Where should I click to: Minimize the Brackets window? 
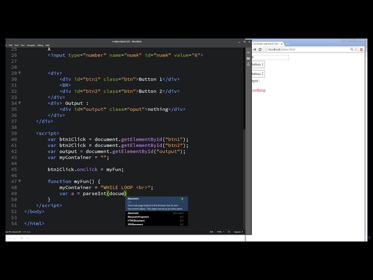point(240,41)
